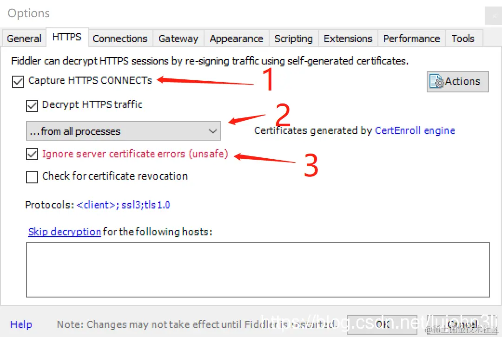Select the HTTPS tab
The height and width of the screenshot is (337, 502).
click(x=67, y=37)
